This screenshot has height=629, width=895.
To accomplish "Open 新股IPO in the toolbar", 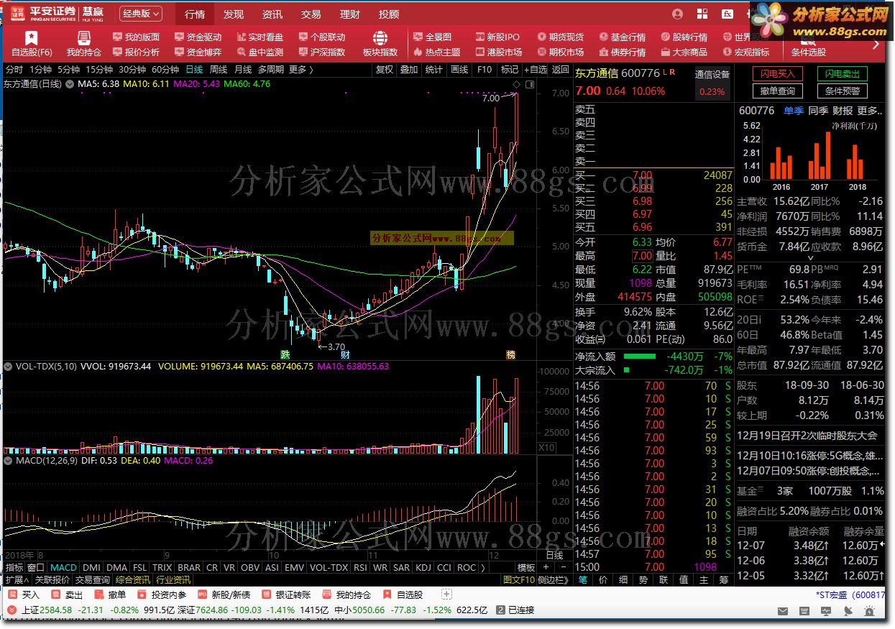I will [x=497, y=37].
